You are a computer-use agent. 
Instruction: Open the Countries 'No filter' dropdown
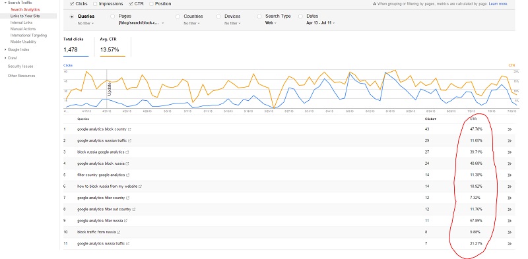tap(191, 23)
